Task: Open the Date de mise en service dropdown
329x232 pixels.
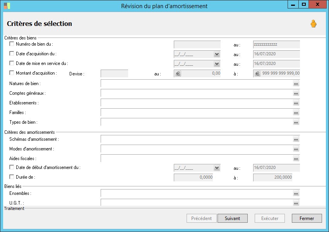Action: click(217, 64)
